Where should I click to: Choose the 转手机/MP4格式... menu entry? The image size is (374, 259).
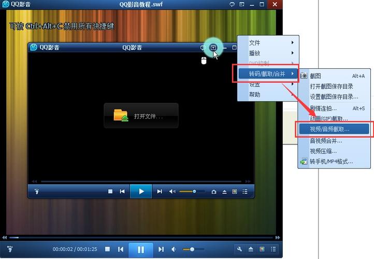click(331, 162)
